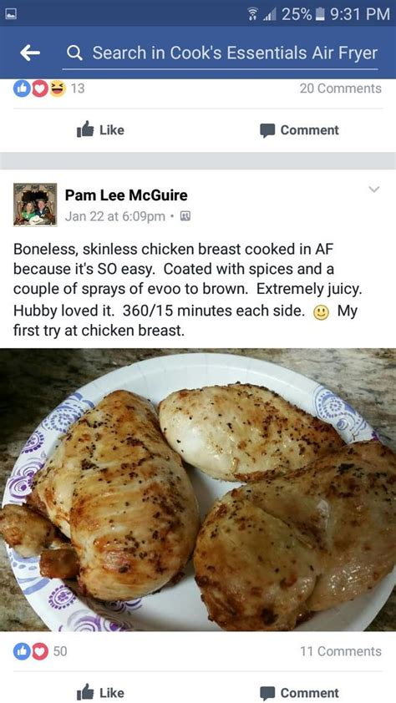Tap the group privacy icon beside timestamp
Viewport: 396px width, 703px height.
[x=185, y=216]
